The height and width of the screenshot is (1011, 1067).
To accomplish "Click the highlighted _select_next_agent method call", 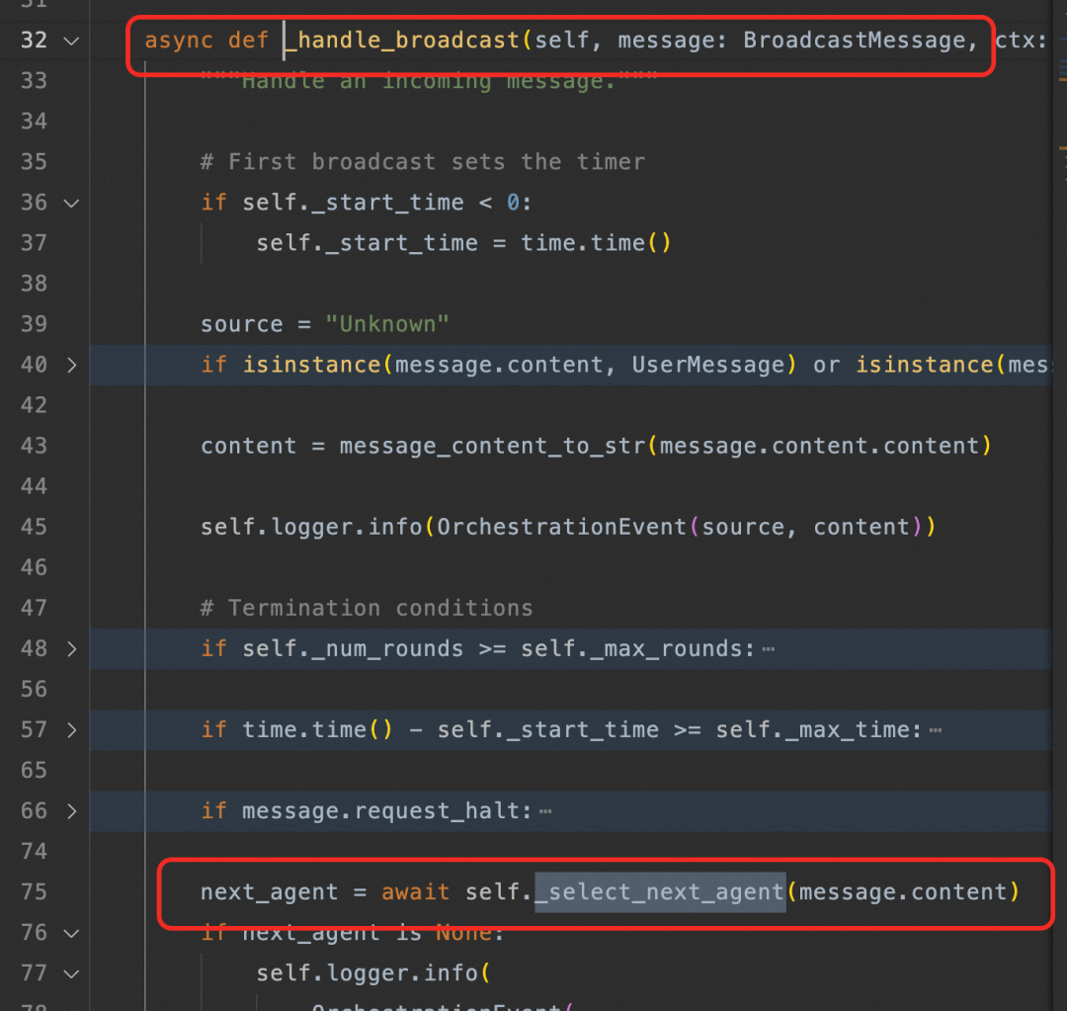I will (660, 891).
